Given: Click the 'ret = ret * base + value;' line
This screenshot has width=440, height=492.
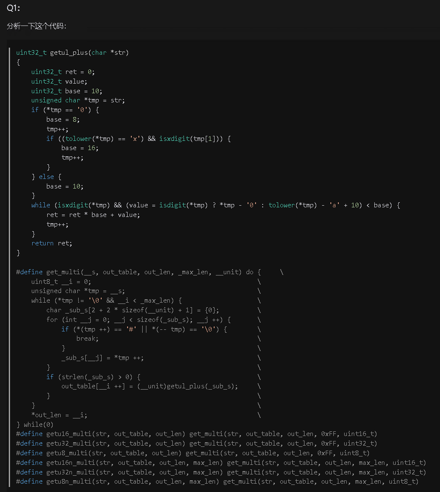Looking at the screenshot, I should [93, 214].
